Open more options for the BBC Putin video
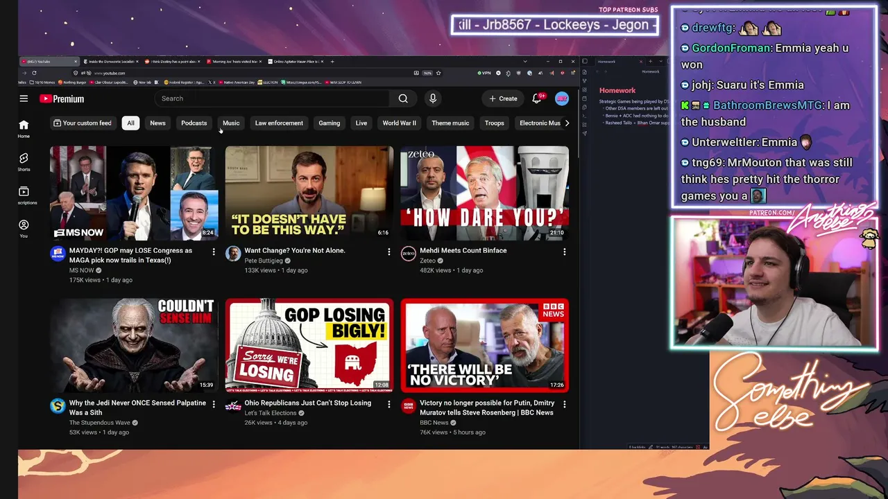 pos(565,404)
